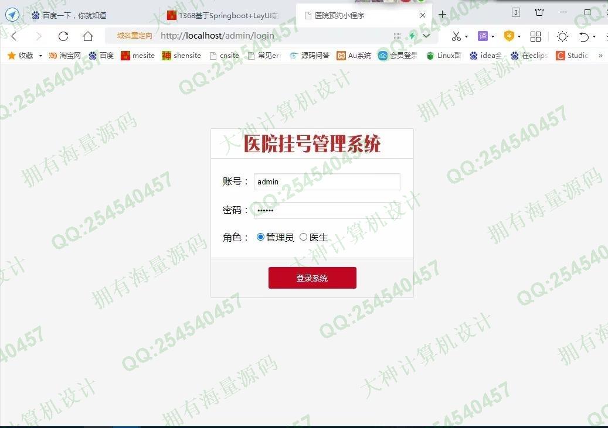The height and width of the screenshot is (428, 608).
Task: Click the address bar URL field
Action: [271, 36]
